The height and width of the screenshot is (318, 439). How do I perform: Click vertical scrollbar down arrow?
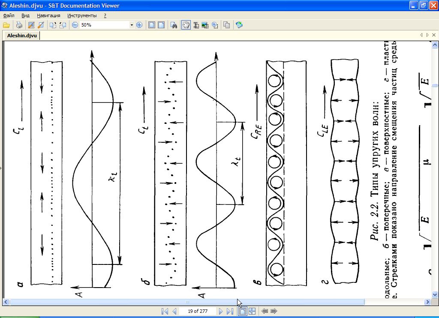click(x=435, y=294)
